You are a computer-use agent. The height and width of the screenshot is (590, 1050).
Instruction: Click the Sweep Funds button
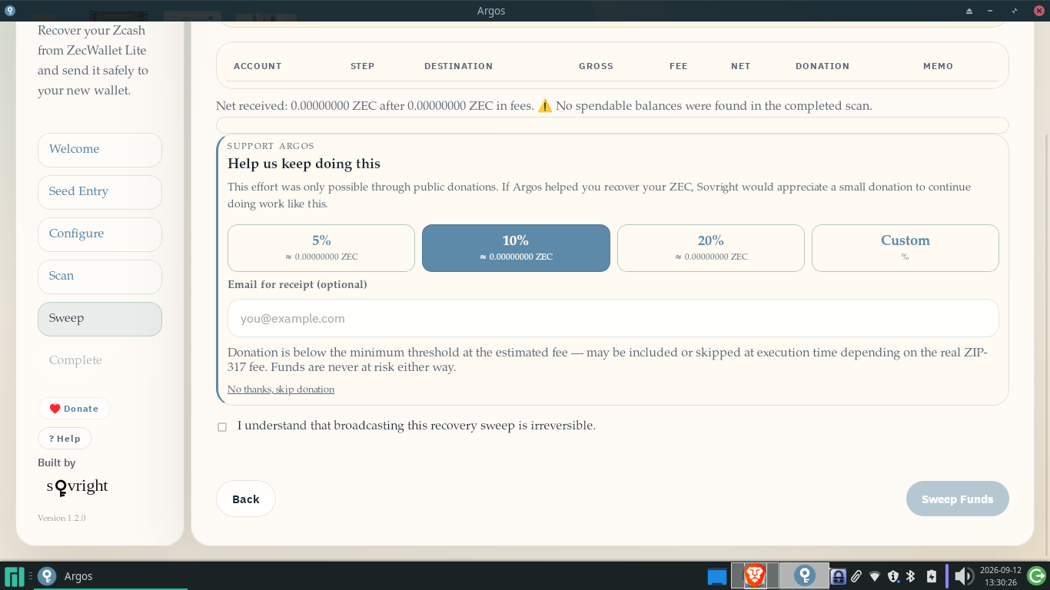[958, 499]
